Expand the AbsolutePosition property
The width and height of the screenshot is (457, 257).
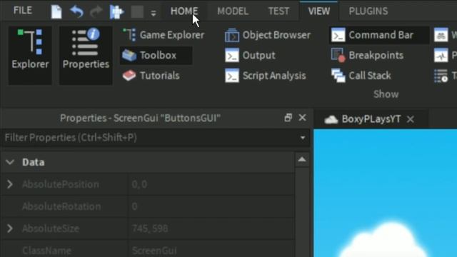click(x=9, y=184)
